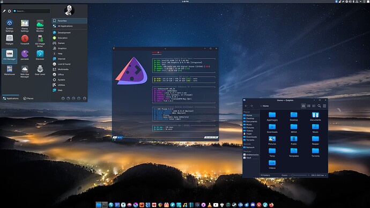Open the Dolphin hamburger menu
The height and width of the screenshot is (208, 370).
click(x=324, y=106)
